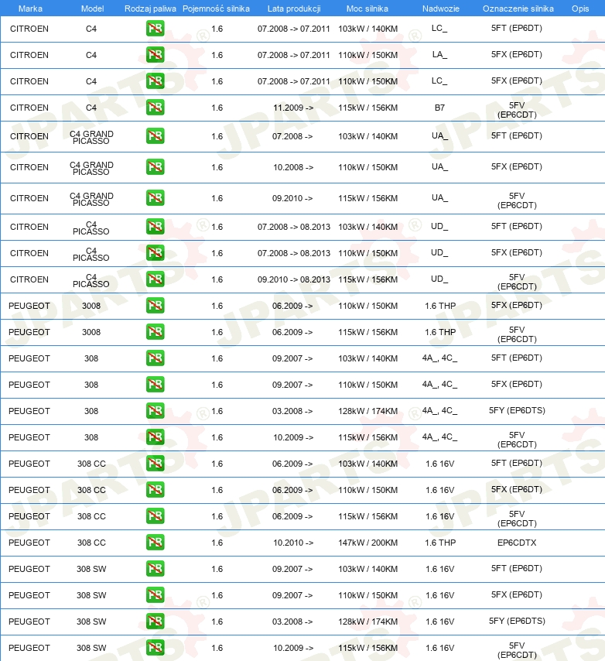Click the Pojemność silnika column header
This screenshot has width=605, height=661.
pos(216,9)
